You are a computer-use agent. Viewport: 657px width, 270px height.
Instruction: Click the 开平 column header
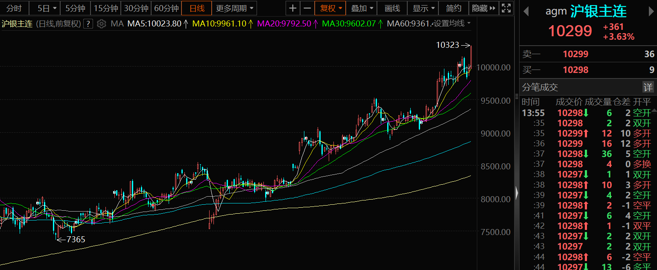pos(642,102)
